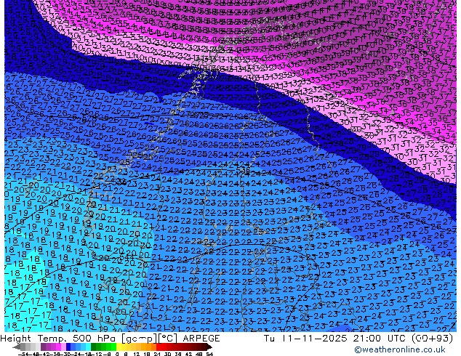Click the dark purple legend swatch near -42
The height and width of the screenshot is (356, 461).
43,347
